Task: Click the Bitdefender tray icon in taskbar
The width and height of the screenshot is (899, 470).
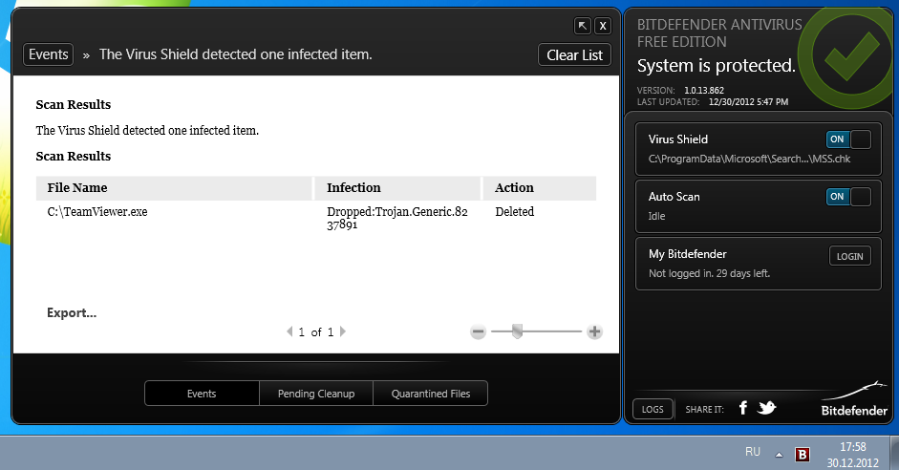Action: 803,455
